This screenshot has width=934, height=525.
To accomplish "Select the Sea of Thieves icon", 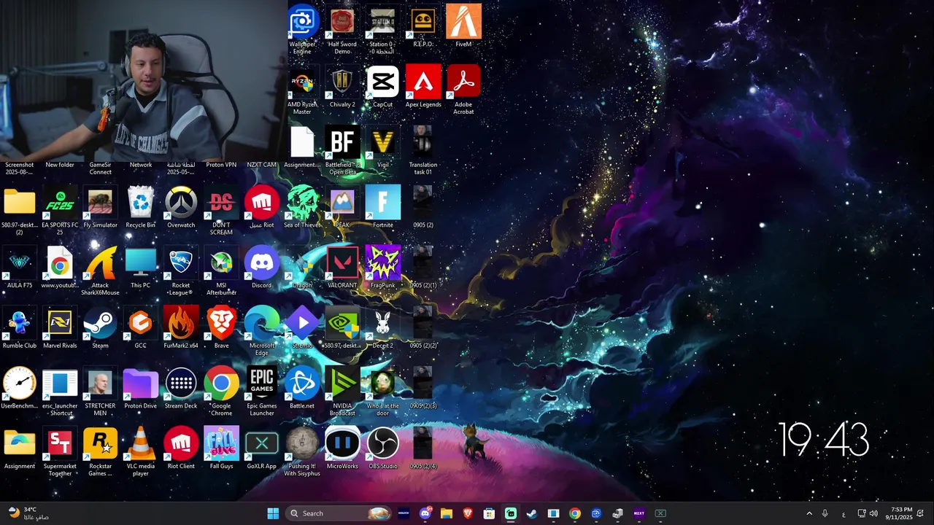I will tap(302, 203).
